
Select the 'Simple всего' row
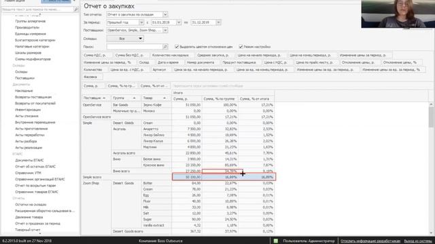pos(178,177)
